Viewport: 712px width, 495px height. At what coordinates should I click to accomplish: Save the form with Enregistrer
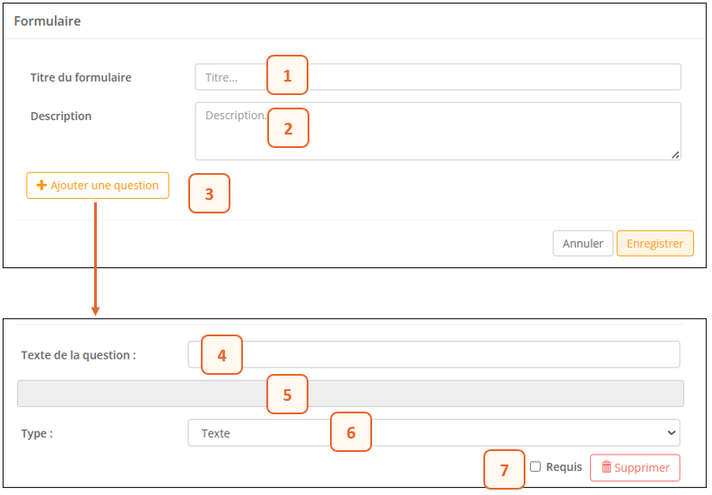click(655, 244)
